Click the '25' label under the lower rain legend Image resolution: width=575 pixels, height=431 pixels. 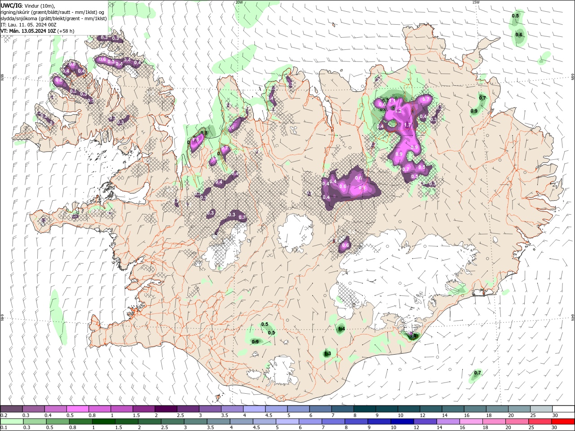532,428
